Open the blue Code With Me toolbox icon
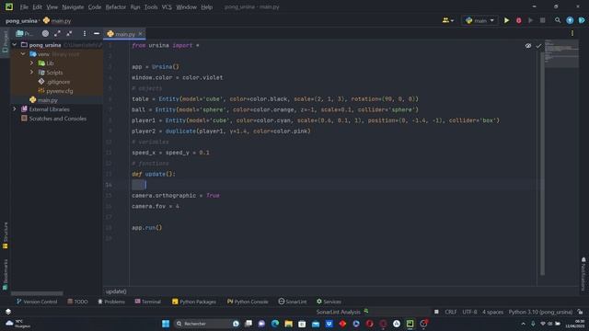This screenshot has width=589, height=331. [x=582, y=20]
